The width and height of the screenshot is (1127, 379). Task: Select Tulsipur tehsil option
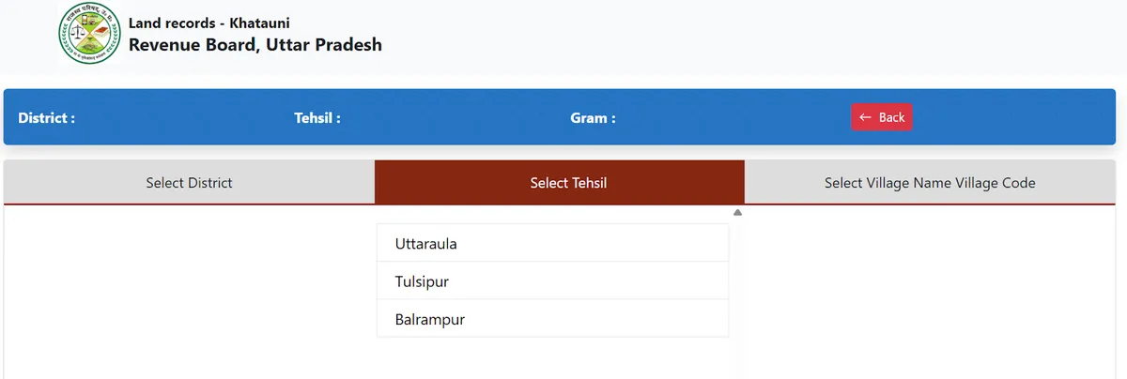[x=552, y=281]
